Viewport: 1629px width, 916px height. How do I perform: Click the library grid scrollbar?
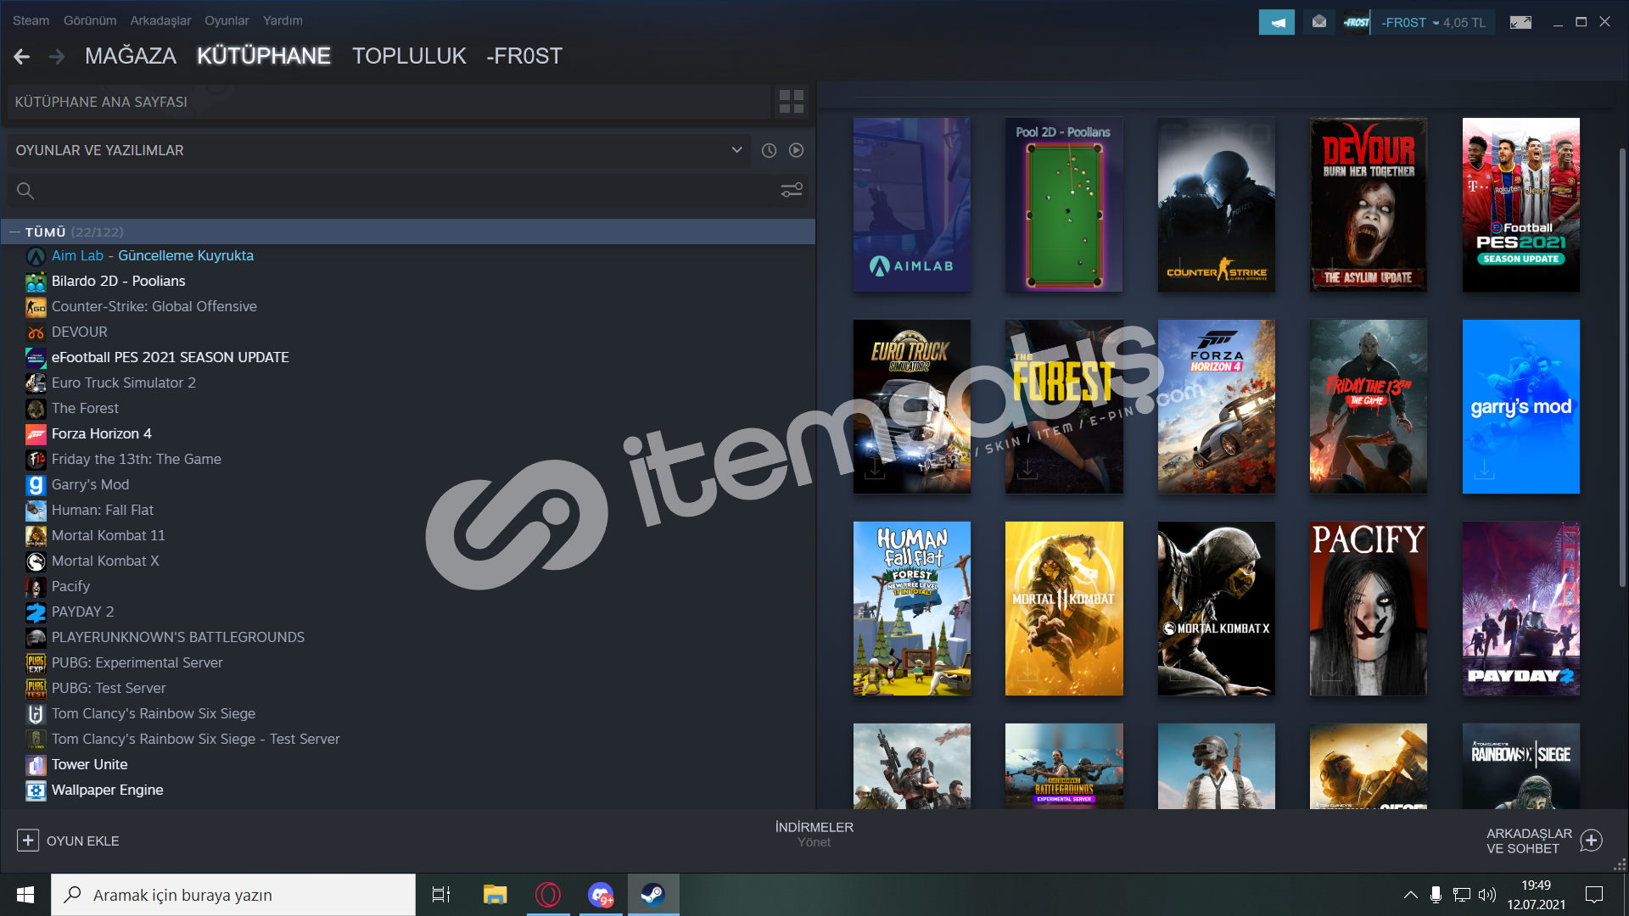click(x=1622, y=367)
